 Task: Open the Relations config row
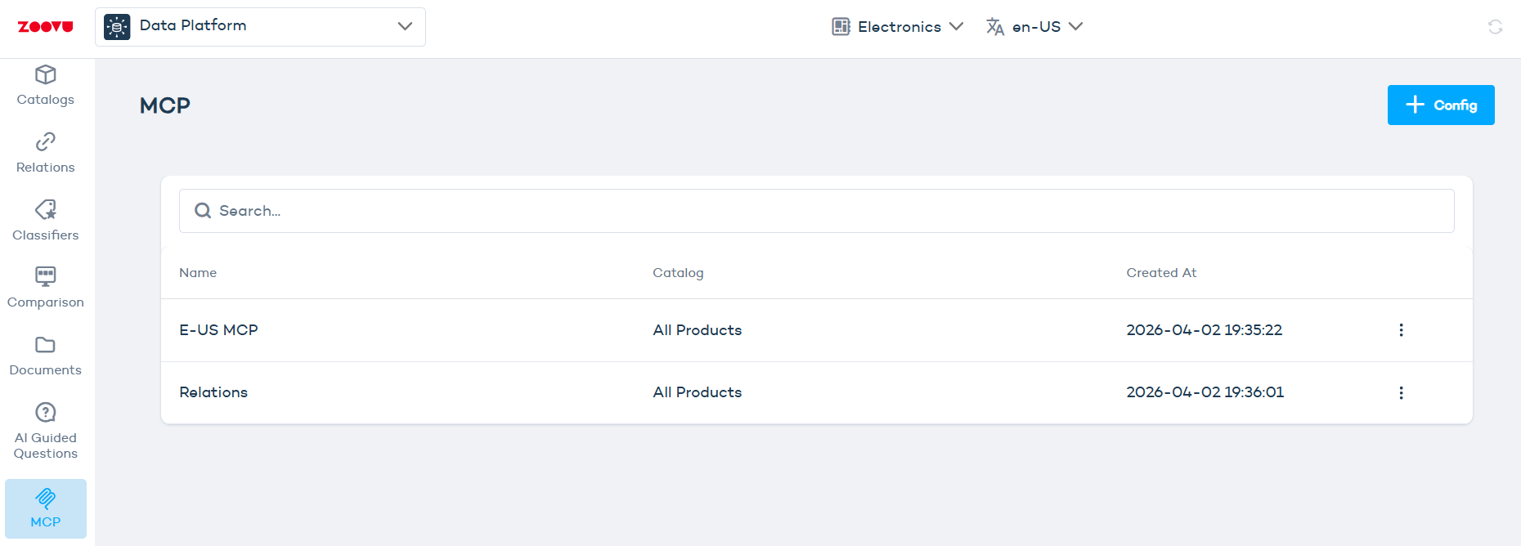[213, 392]
